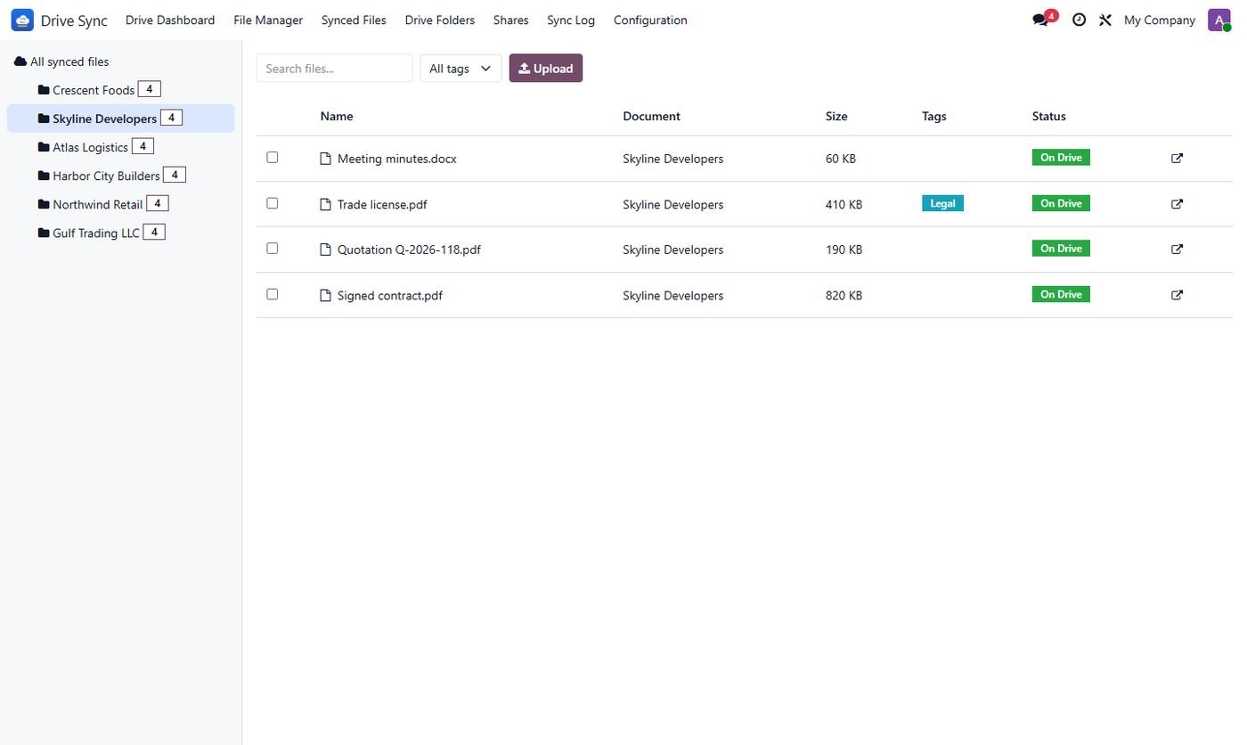
Task: Click the file icon beside Meeting minutes.docx
Action: pos(325,159)
